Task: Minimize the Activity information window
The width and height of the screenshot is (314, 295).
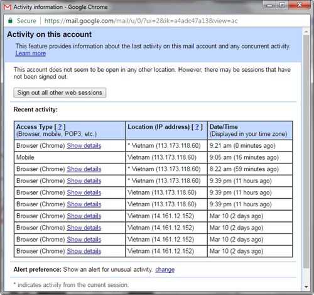Action: tap(270, 5)
